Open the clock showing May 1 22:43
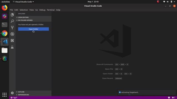The height and width of the screenshot is (99, 177). tap(93, 2)
